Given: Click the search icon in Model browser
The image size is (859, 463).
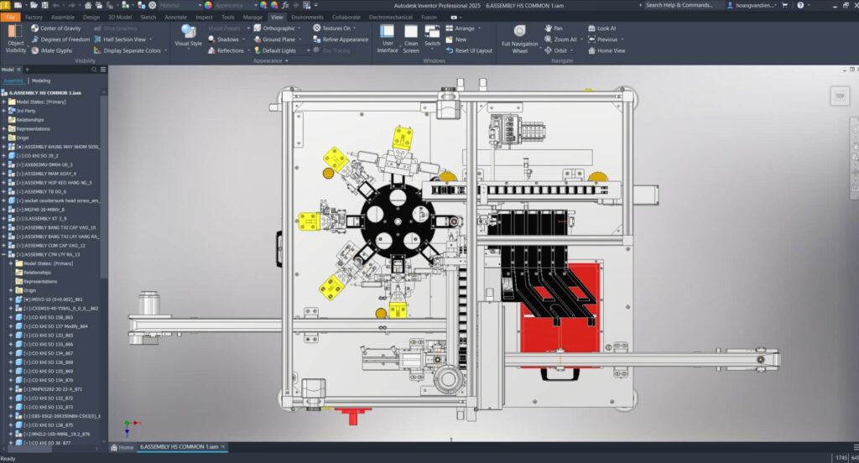Looking at the screenshot, I should click(94, 70).
